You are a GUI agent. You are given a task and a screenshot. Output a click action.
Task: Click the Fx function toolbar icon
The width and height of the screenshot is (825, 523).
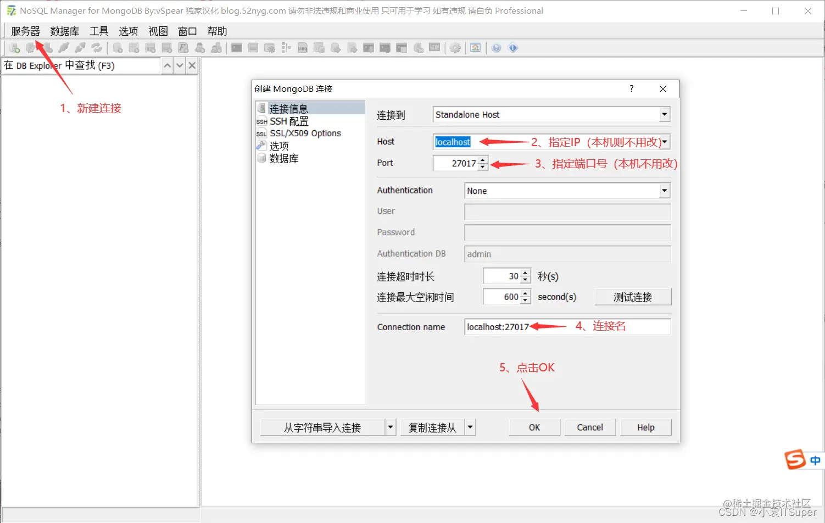[183, 48]
